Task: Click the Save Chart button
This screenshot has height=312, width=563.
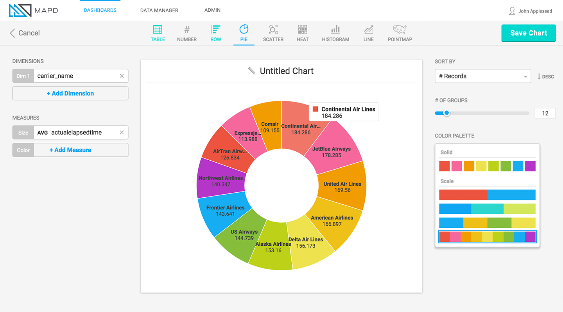Action: click(x=529, y=33)
